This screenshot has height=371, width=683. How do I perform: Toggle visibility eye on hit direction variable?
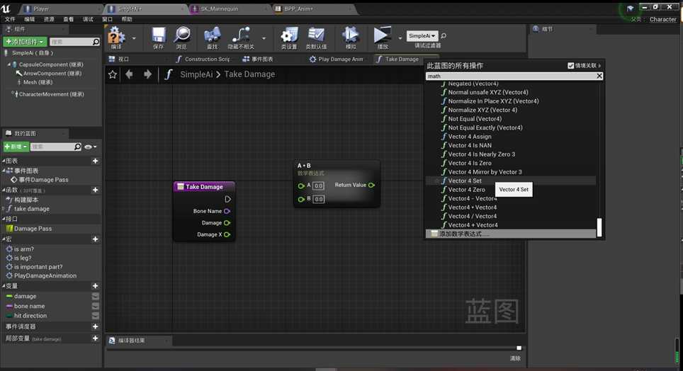[x=96, y=316]
